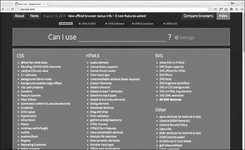245x150 pixels.
Task: Open SVG SMIL animation link
Action: [x=171, y=95]
